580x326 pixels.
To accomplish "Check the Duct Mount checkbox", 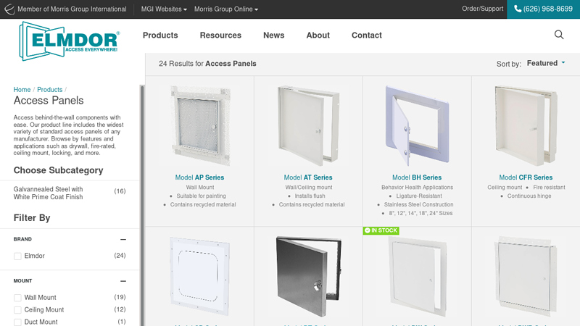I will click(17, 322).
